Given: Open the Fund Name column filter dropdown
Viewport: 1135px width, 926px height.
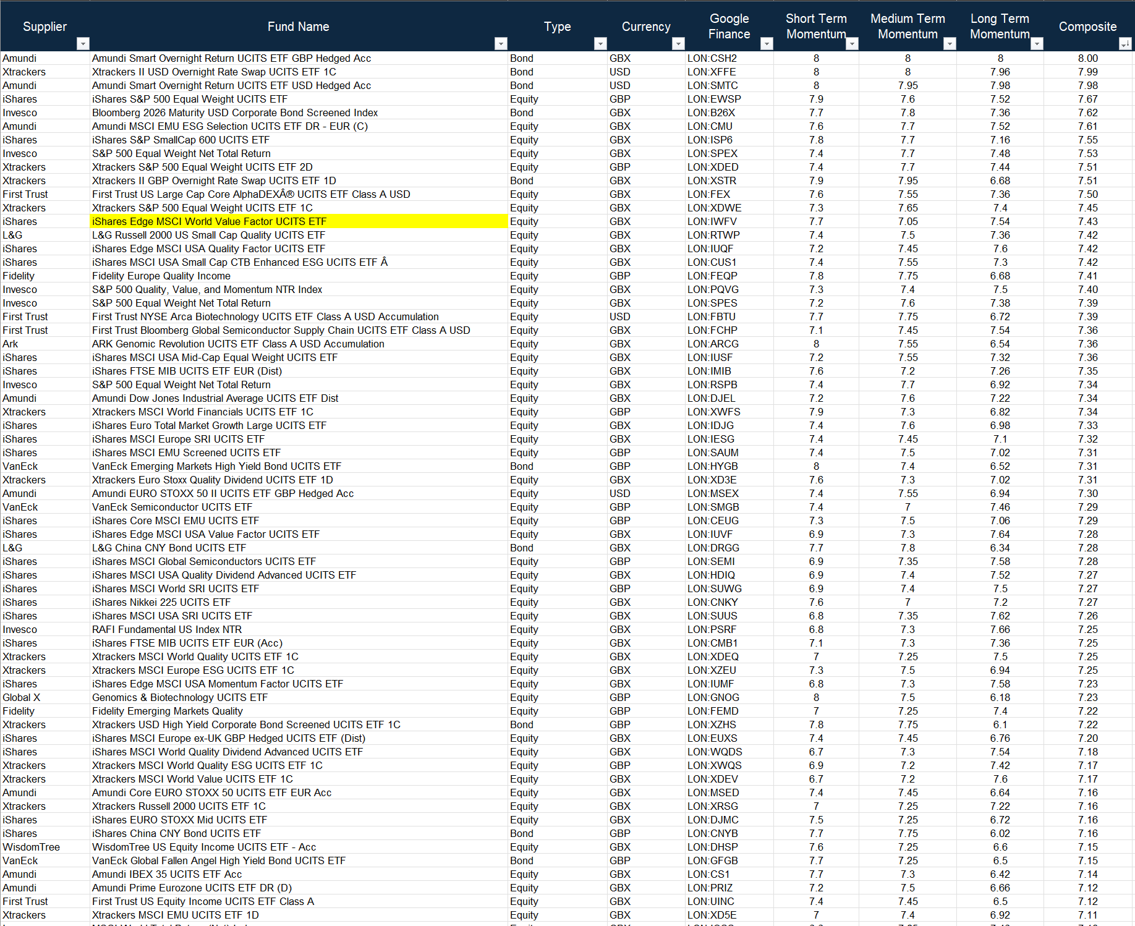Looking at the screenshot, I should (501, 43).
